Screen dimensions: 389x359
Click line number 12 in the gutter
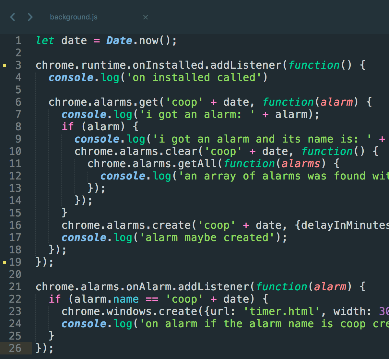point(15,176)
